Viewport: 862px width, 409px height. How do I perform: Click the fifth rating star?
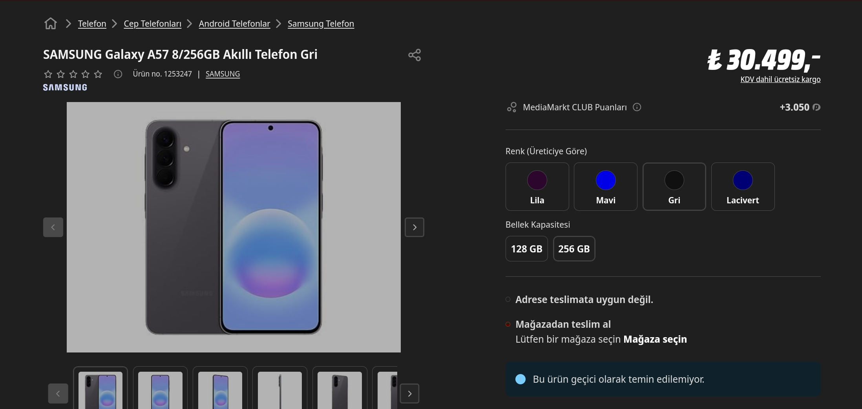98,74
